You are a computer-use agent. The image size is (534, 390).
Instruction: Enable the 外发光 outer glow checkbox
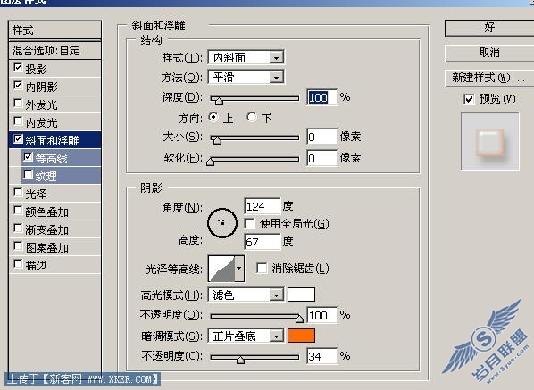(18, 104)
